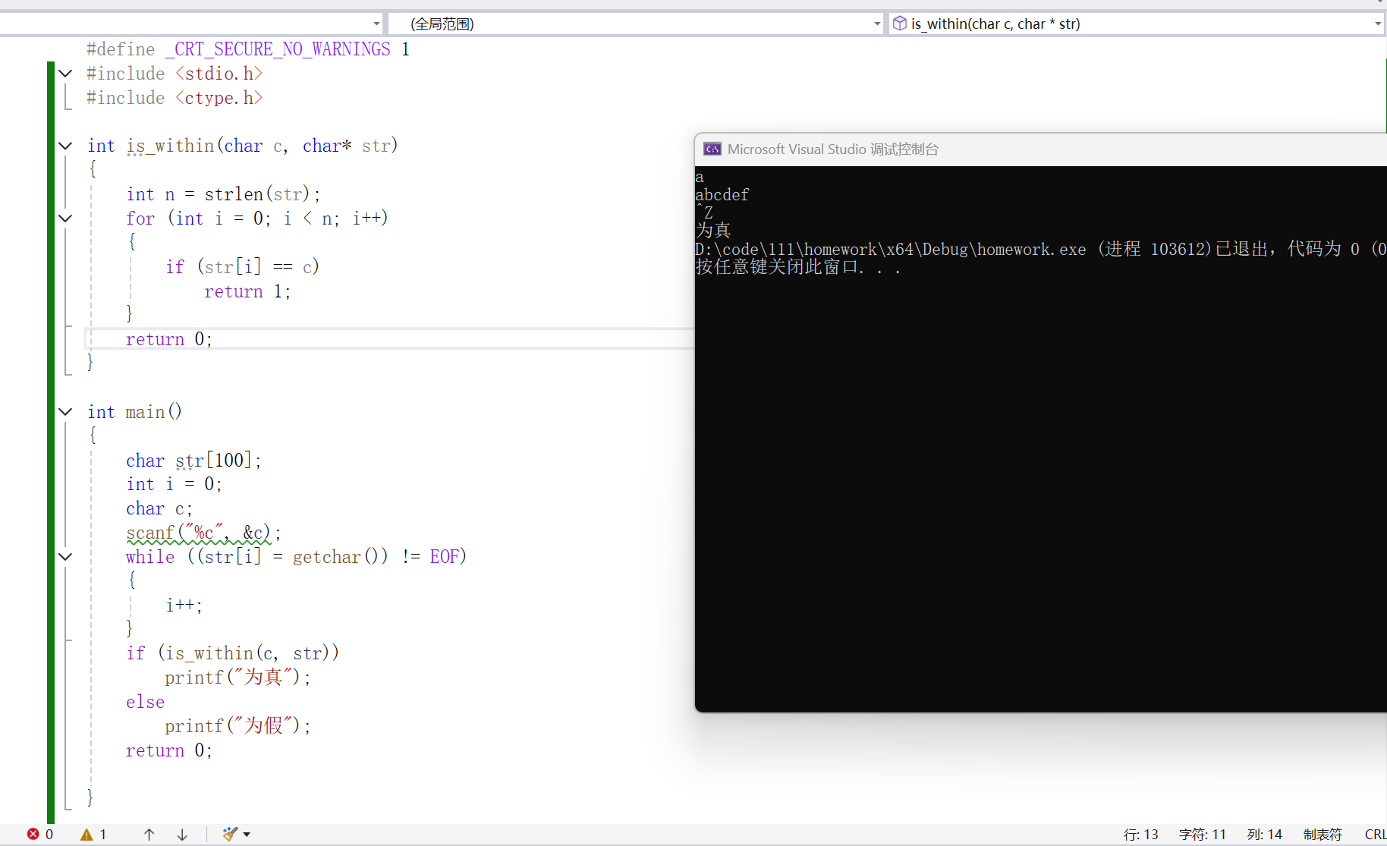The image size is (1387, 846).
Task: Collapse the while loop fold arrow
Action: point(66,557)
